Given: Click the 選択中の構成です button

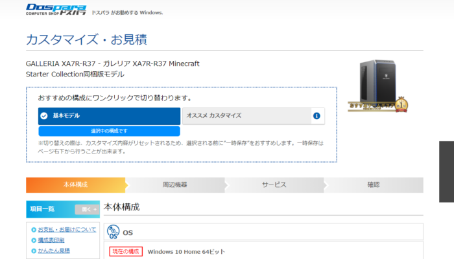Looking at the screenshot, I should point(109,131).
